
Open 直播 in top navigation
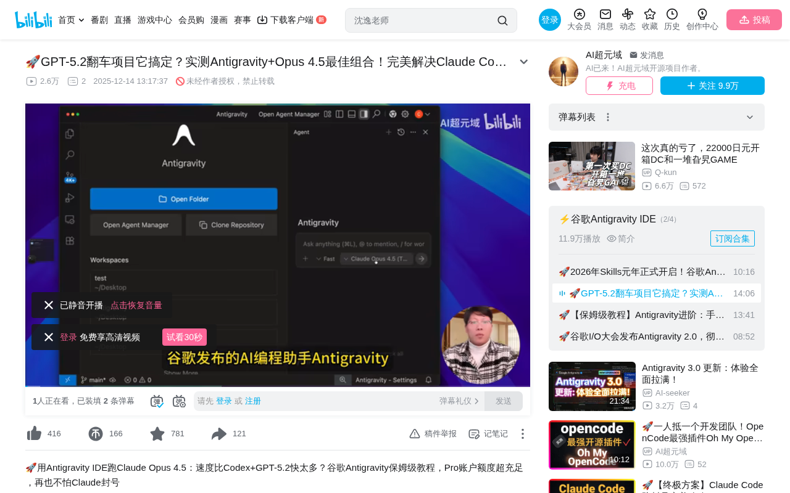(123, 20)
